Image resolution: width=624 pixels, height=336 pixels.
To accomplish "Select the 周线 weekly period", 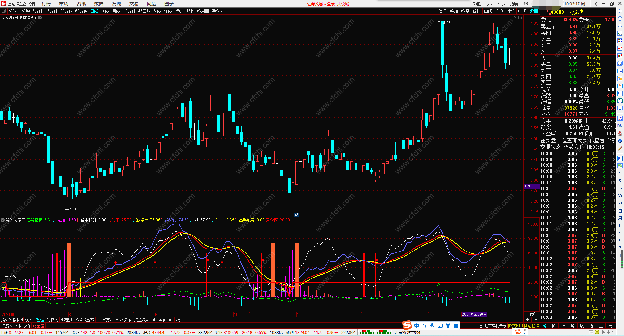I will 105,11.
